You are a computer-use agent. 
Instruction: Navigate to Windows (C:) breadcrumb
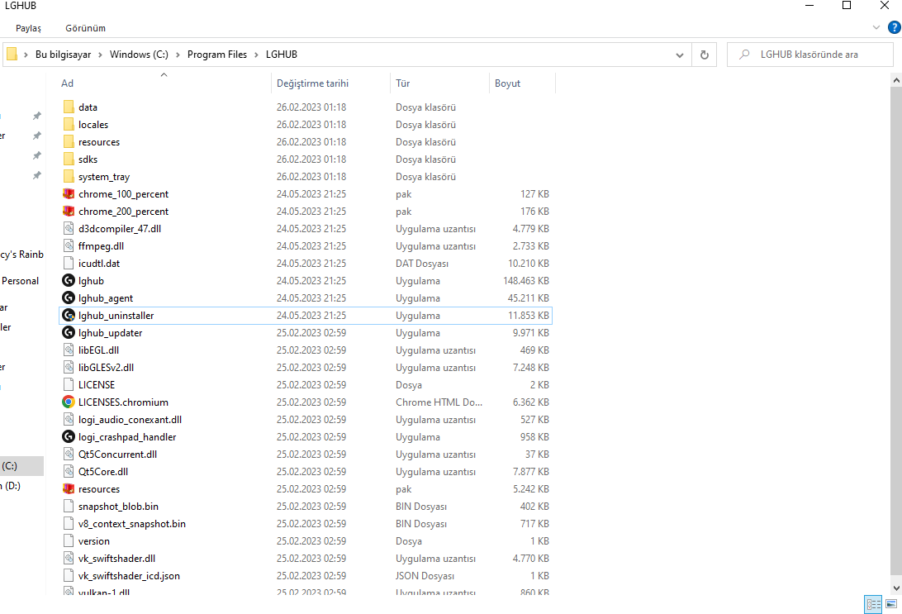click(140, 55)
